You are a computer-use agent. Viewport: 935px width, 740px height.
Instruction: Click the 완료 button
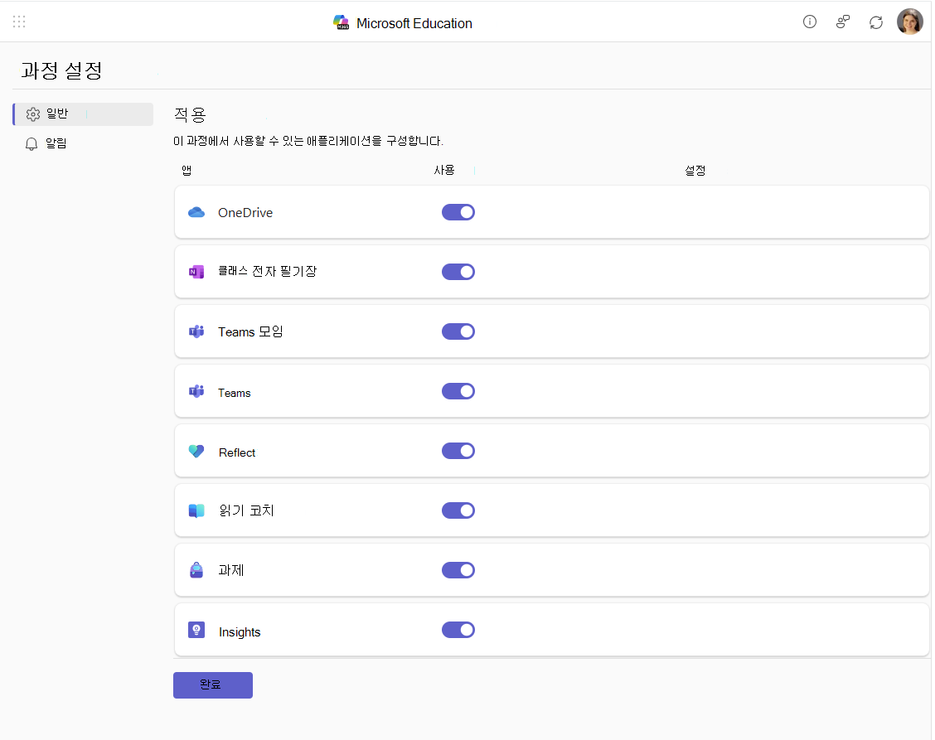[213, 685]
